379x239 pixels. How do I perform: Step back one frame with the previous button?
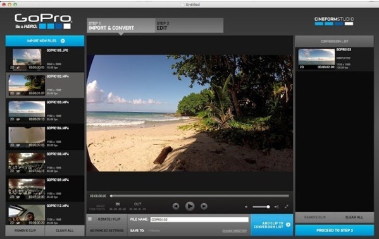pos(176,206)
